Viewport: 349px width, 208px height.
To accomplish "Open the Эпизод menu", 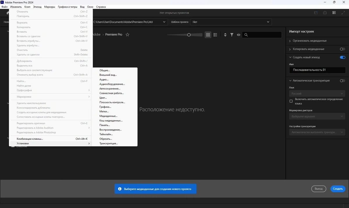I will 37,7.
